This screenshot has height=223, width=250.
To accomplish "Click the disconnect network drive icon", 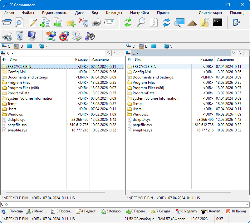I will click(x=64, y=36).
